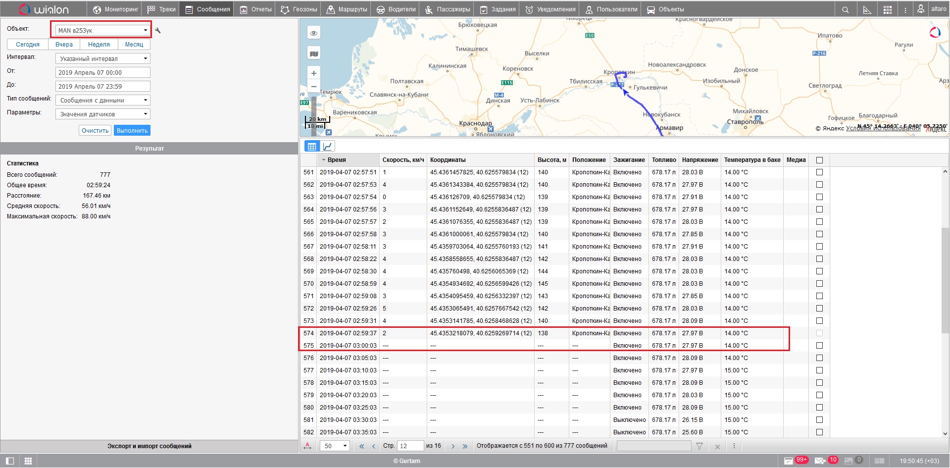Switch to the Геозоны tab

point(299,9)
